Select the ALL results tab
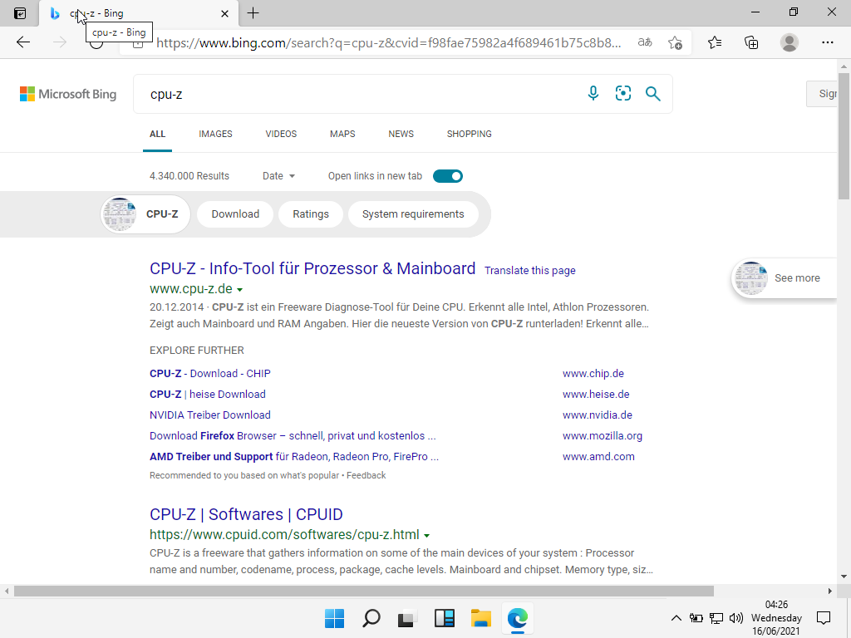This screenshot has width=851, height=638. [157, 134]
